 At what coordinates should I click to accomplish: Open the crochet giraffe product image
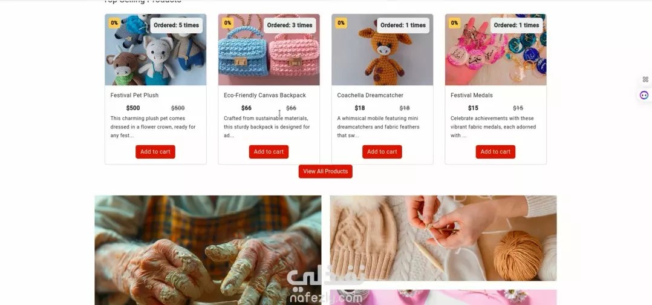point(382,50)
